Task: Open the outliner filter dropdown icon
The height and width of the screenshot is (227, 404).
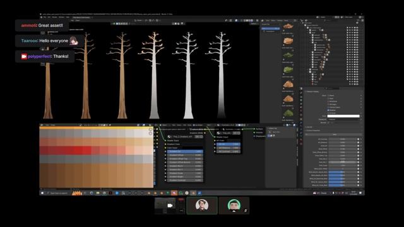Action: coord(358,20)
